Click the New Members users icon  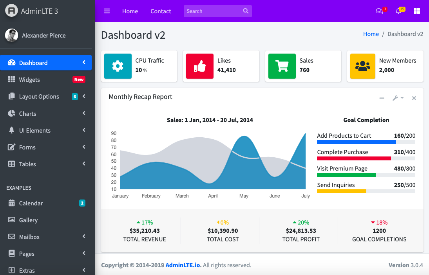[362, 66]
